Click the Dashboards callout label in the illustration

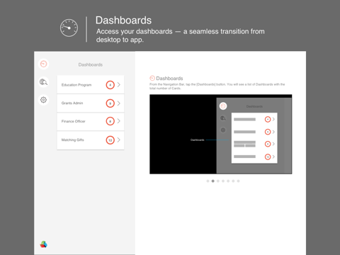point(197,140)
